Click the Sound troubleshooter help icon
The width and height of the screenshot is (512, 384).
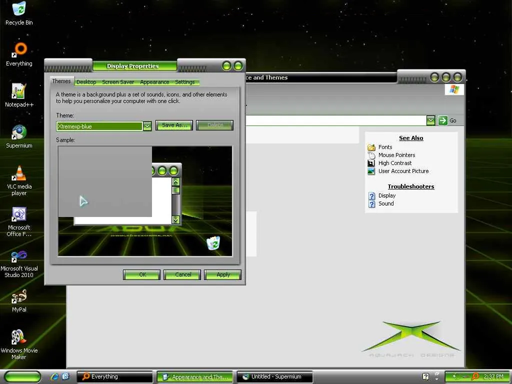click(372, 204)
